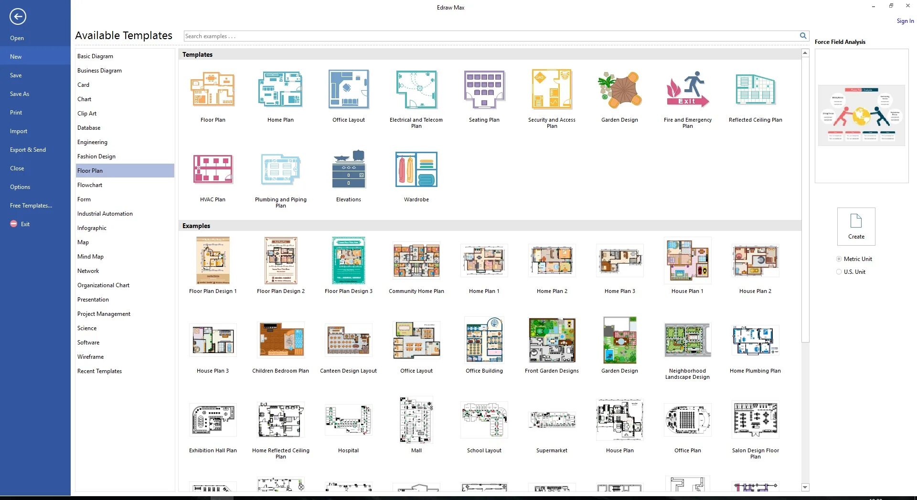Viewport: 917px width, 500px height.
Task: Open the Elevations template
Action: [x=349, y=169]
